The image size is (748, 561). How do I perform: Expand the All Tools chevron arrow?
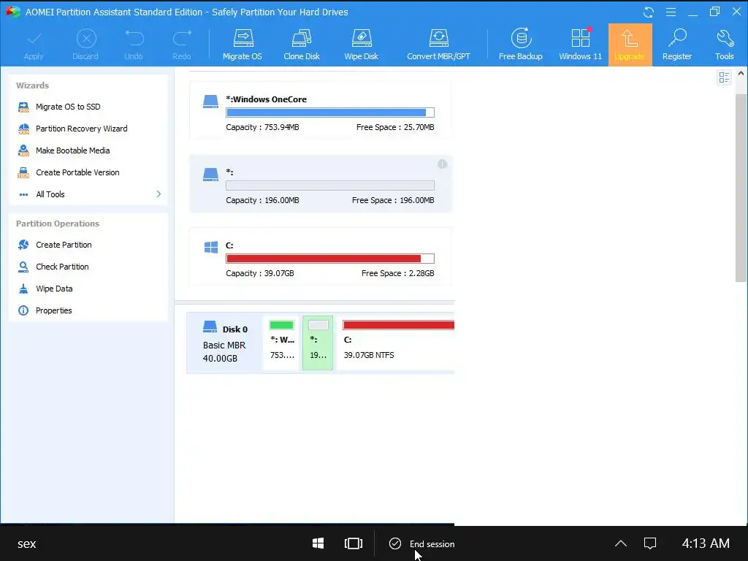pyautogui.click(x=159, y=194)
